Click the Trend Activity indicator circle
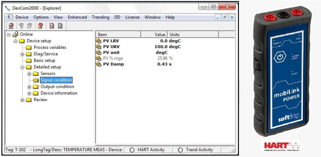The width and height of the screenshot is (321, 157). (x=180, y=150)
